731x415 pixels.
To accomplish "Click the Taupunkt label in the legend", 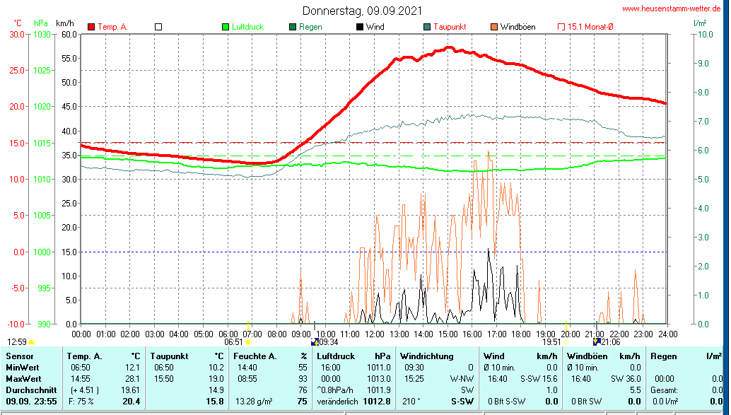I will coord(450,27).
